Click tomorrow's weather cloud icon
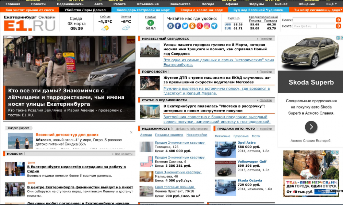 pos(126,28)
